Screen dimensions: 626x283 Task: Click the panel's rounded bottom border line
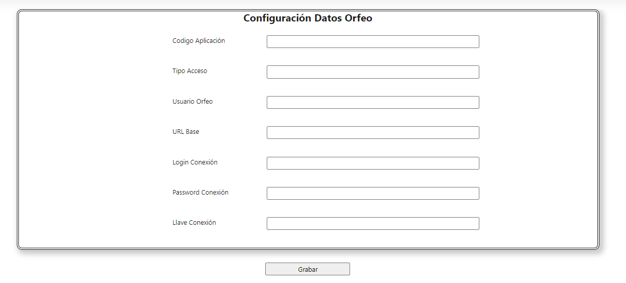(x=308, y=248)
